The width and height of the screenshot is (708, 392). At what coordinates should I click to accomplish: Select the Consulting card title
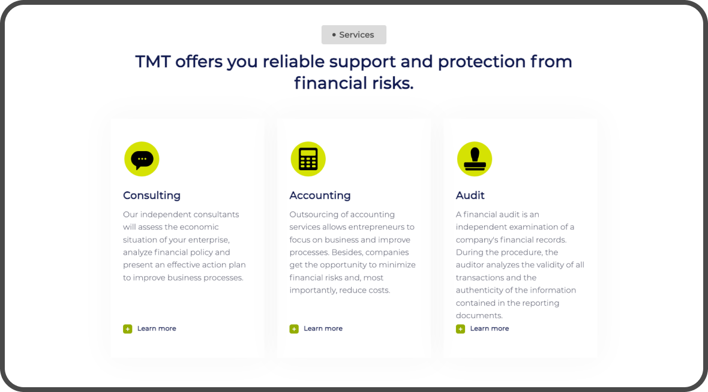152,195
